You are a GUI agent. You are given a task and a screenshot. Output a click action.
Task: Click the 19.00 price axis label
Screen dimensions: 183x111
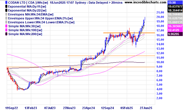tap(160, 22)
